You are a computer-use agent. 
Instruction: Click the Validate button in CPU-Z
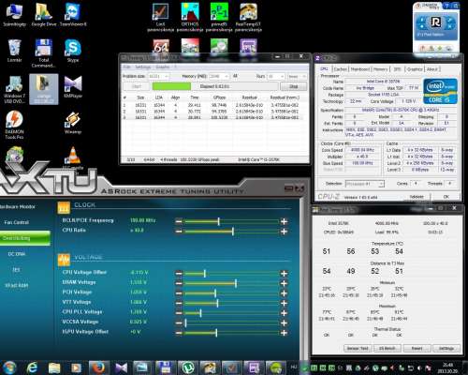tap(417, 197)
